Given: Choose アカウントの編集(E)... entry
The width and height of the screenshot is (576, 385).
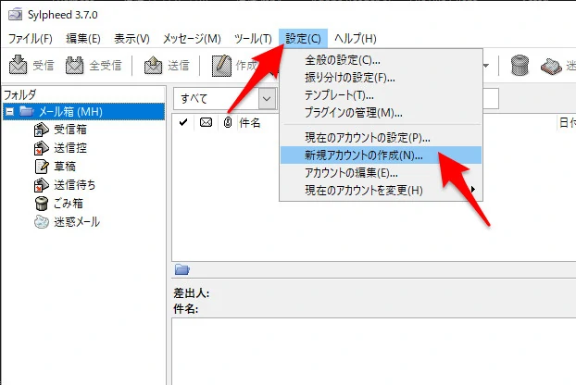Looking at the screenshot, I should 381,172.
